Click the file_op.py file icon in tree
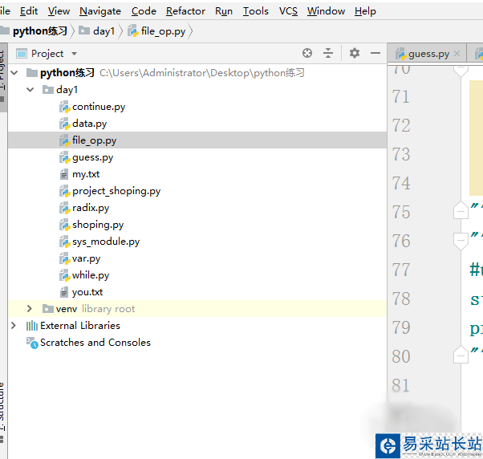The image size is (483, 459). pos(64,140)
